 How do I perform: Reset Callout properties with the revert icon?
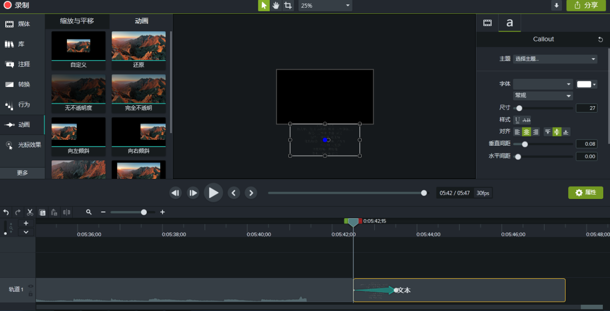pyautogui.click(x=600, y=39)
